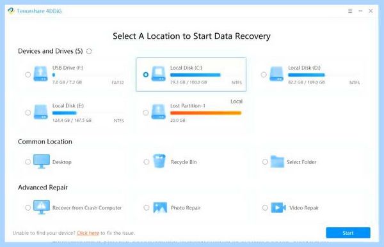Click the 'Select Folder' label text
Viewport: 384px width, 247px height.
(301, 162)
